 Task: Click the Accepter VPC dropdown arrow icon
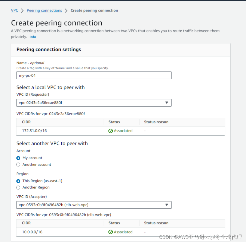(x=167, y=205)
